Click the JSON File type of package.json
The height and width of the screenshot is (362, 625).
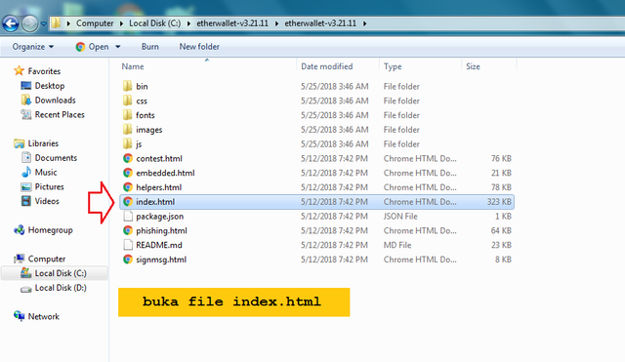pyautogui.click(x=400, y=217)
